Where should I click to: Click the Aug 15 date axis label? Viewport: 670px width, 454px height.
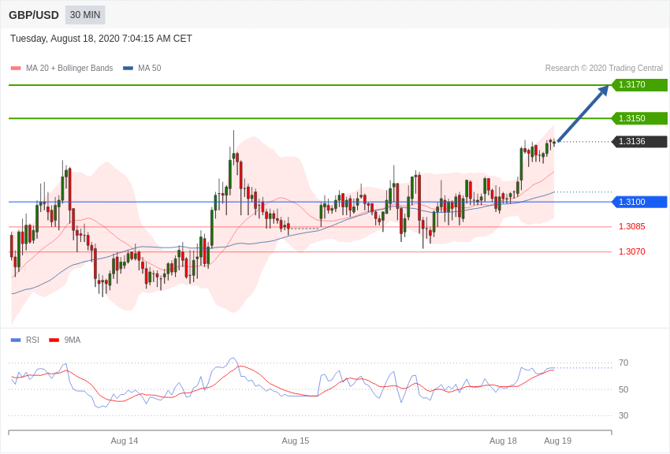click(296, 441)
